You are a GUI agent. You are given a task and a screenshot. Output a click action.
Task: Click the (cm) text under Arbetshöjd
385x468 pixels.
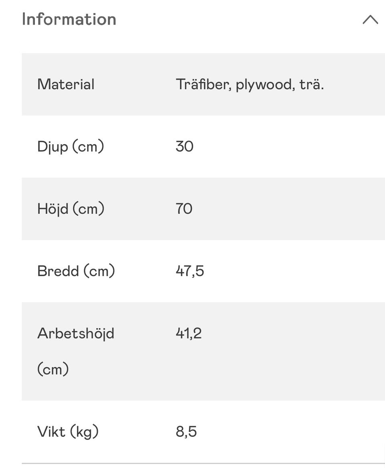click(x=53, y=369)
